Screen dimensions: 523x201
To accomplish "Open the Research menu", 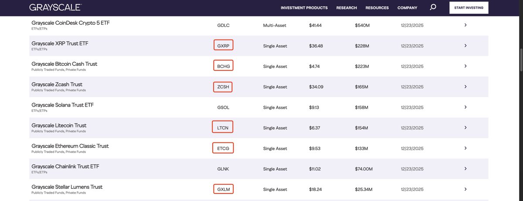I will tap(346, 8).
